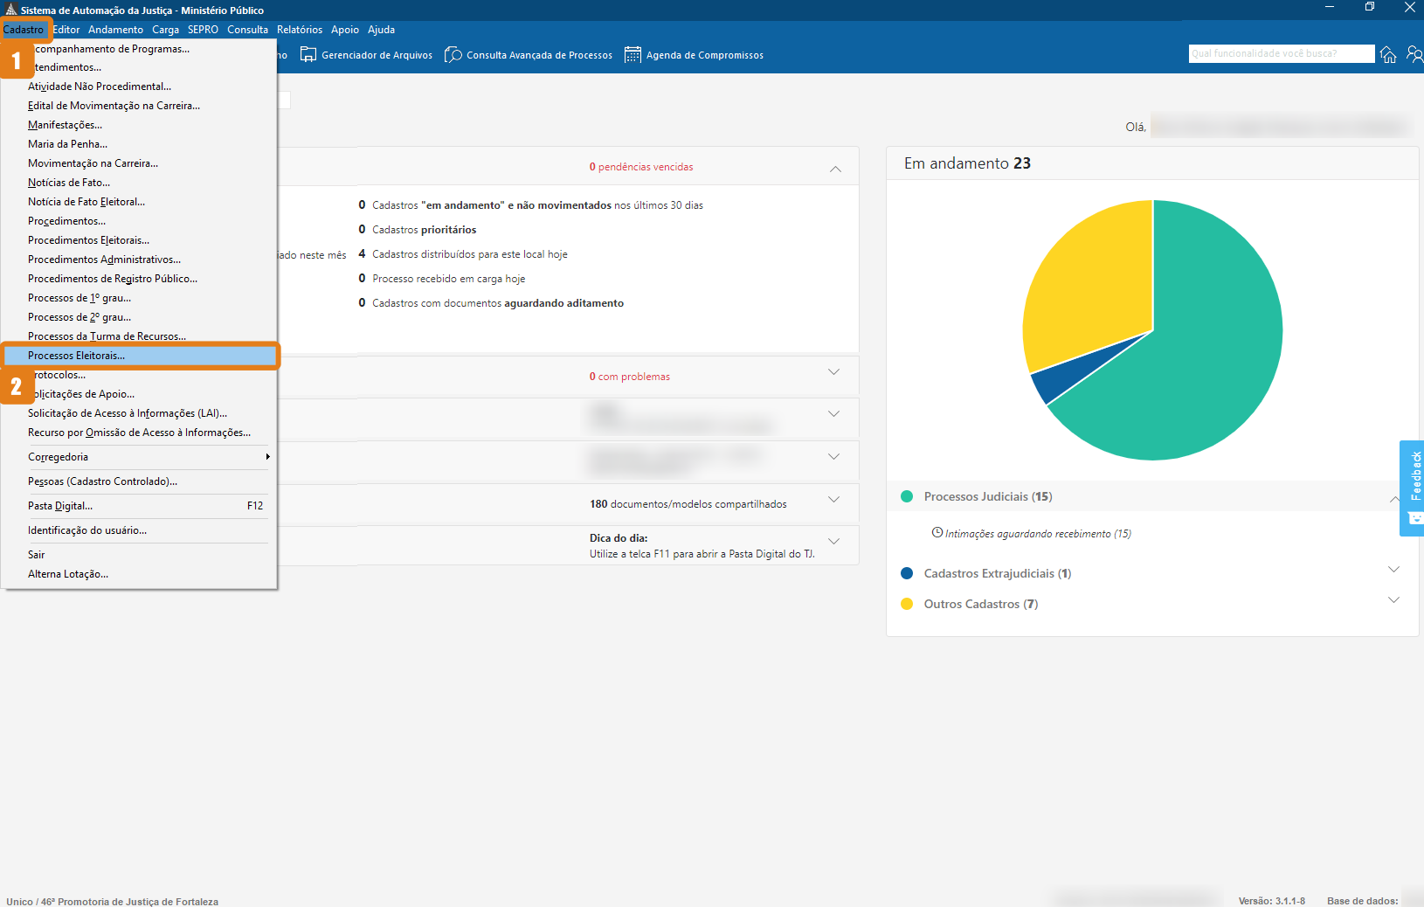Select Processos de 2º grau

click(140, 317)
